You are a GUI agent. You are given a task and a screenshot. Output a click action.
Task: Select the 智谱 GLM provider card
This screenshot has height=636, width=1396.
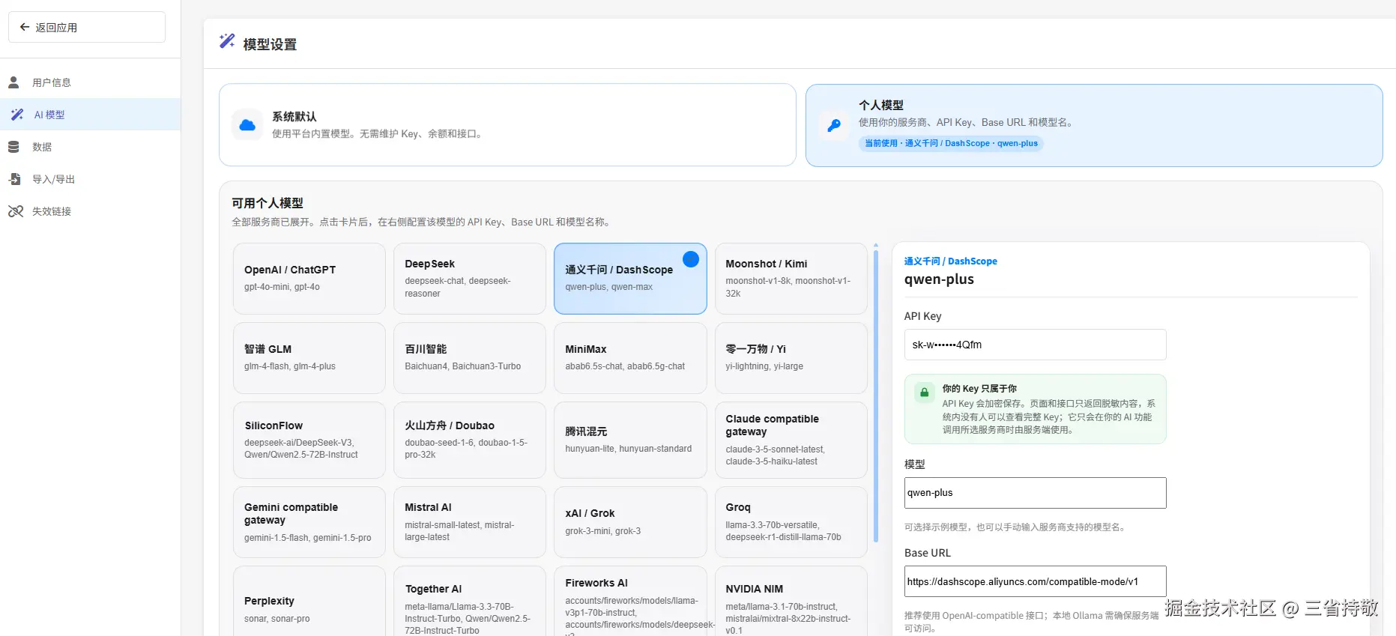coord(309,358)
